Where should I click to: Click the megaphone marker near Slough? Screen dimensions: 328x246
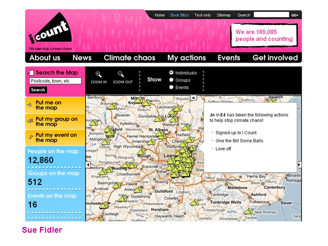point(142,152)
